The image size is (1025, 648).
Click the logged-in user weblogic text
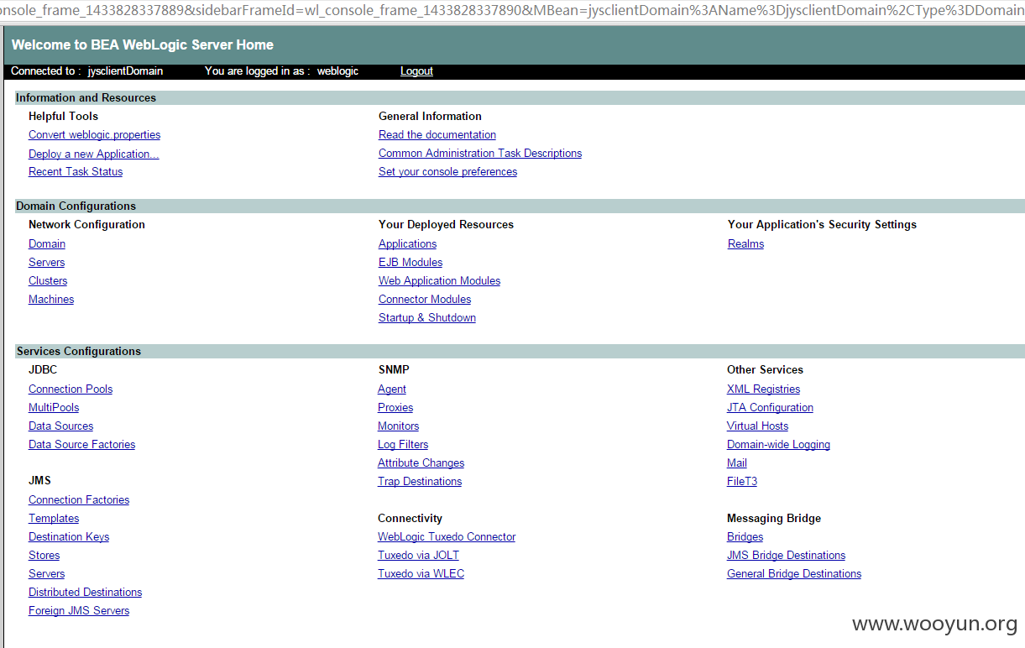tap(337, 71)
